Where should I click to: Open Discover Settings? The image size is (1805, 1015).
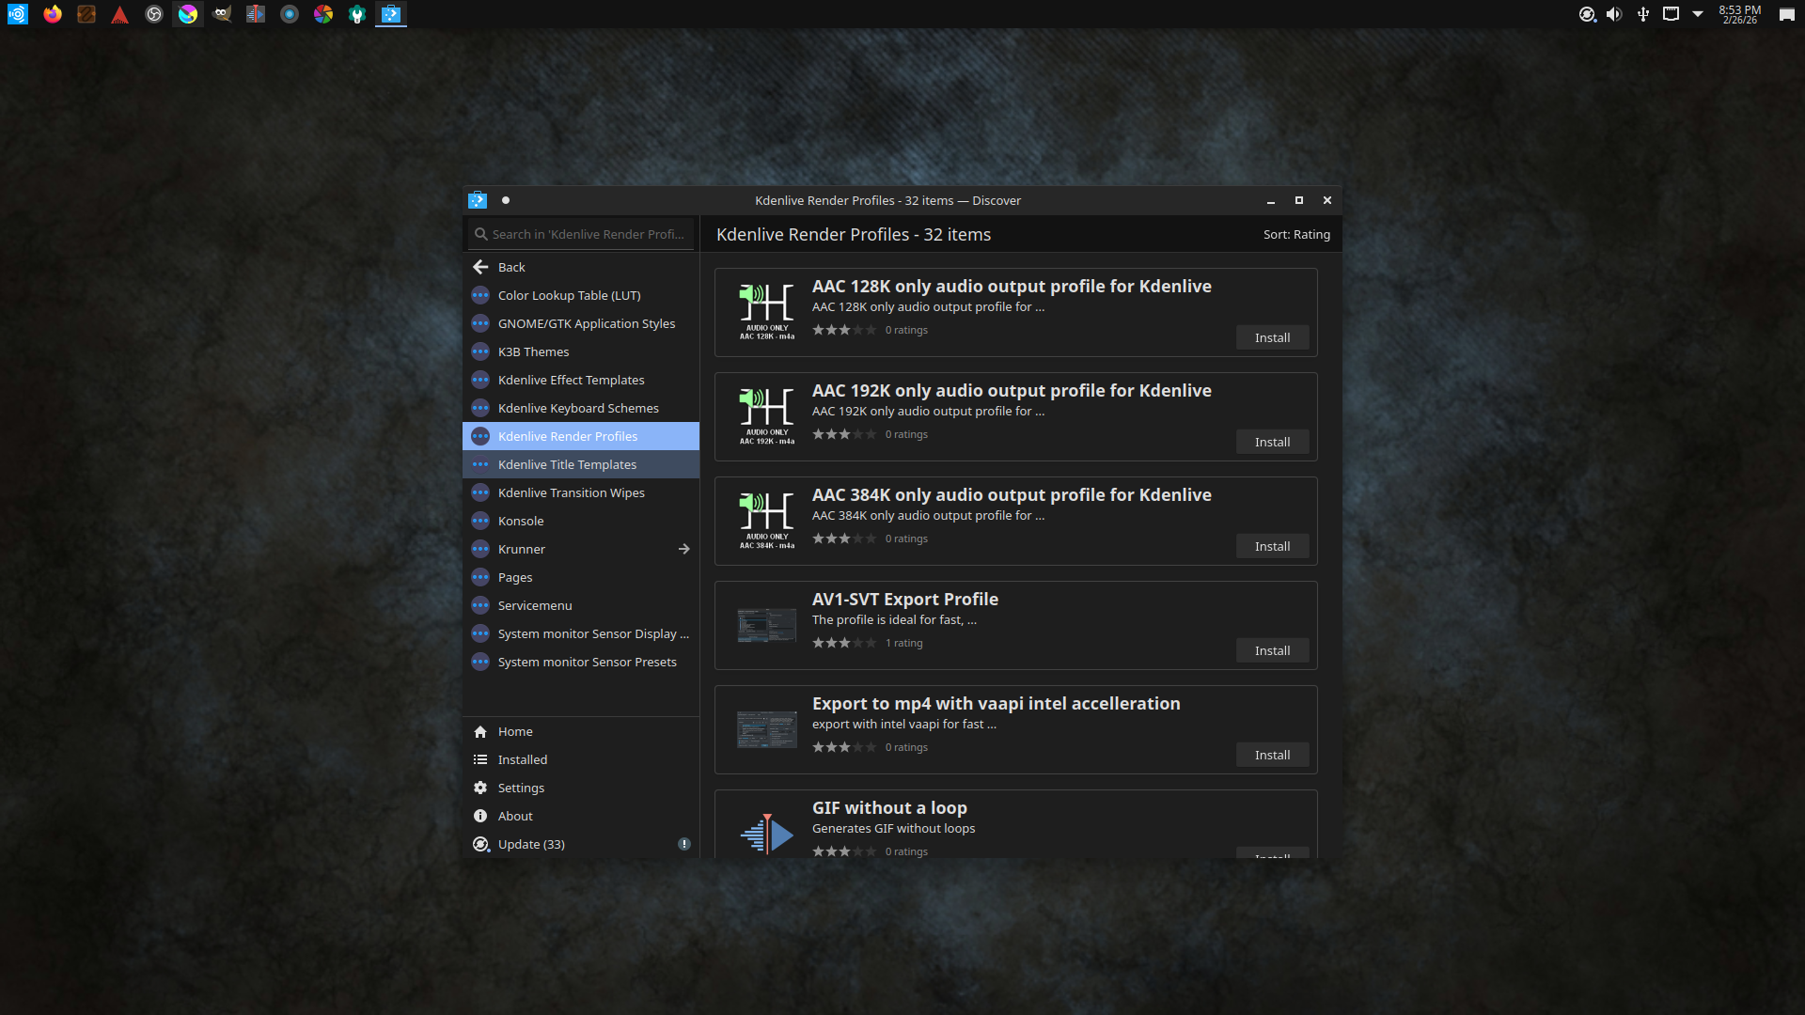581,788
